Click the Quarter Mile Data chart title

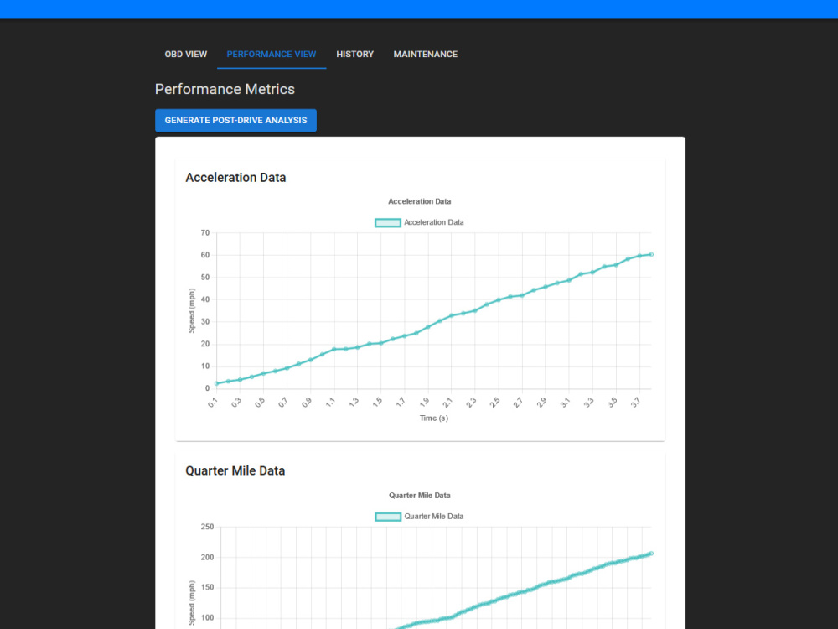coord(420,496)
